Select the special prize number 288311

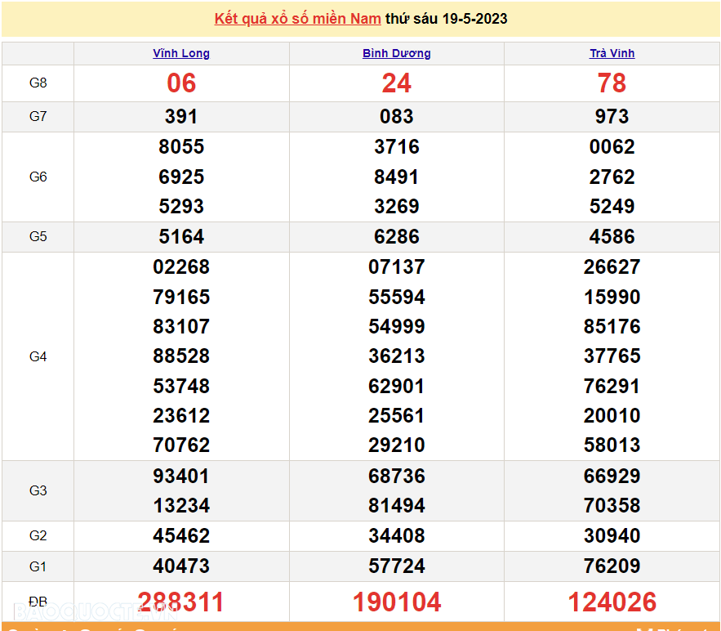181,602
